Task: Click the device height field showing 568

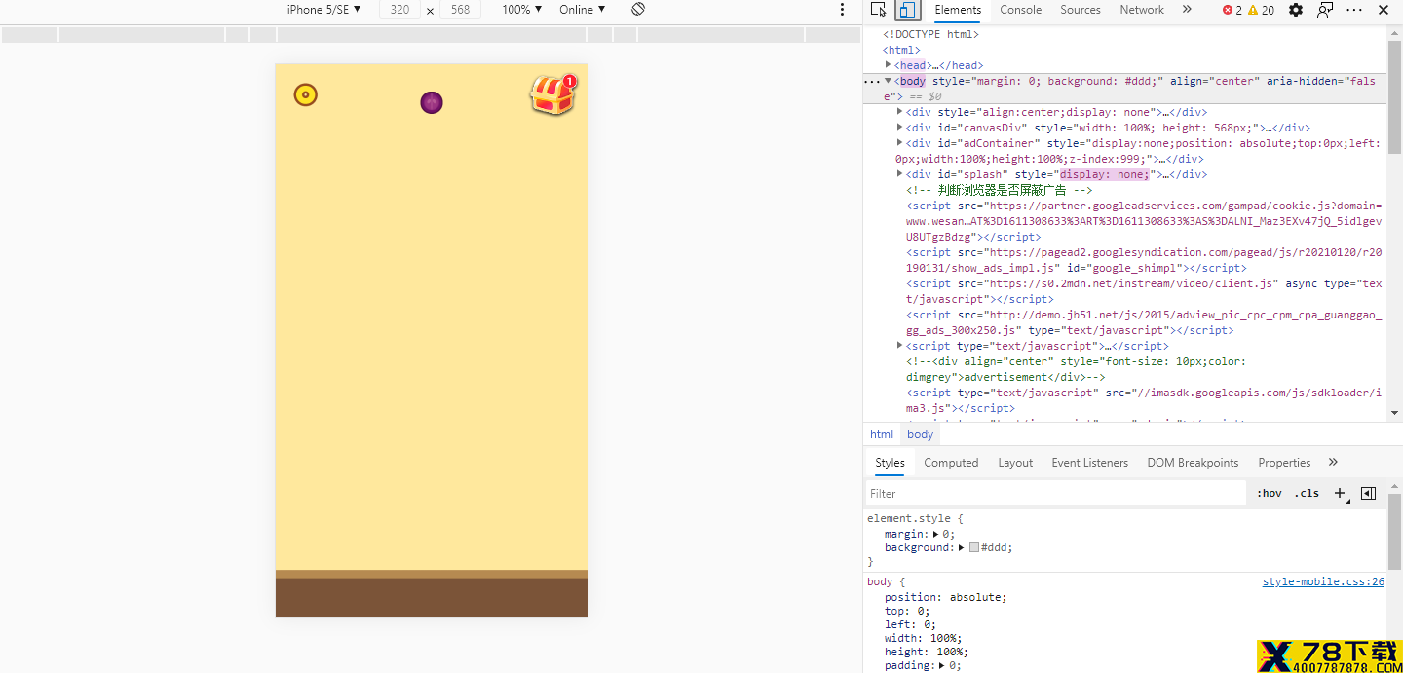Action: [x=461, y=10]
